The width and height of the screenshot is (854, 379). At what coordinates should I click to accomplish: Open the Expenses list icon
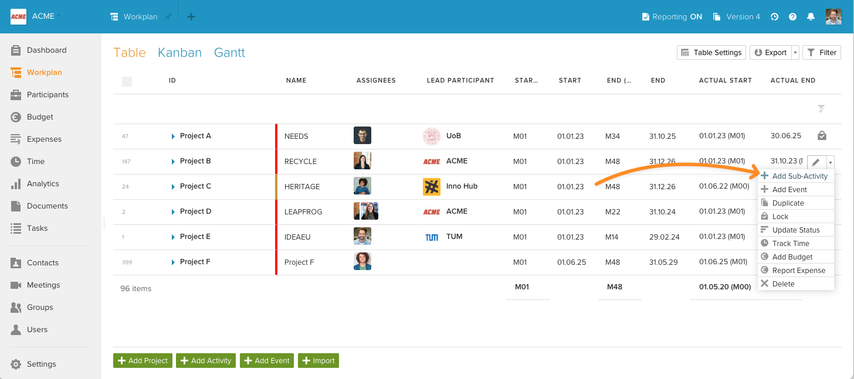[x=16, y=139]
